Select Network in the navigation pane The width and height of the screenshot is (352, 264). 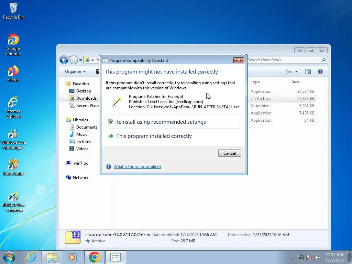(77, 178)
